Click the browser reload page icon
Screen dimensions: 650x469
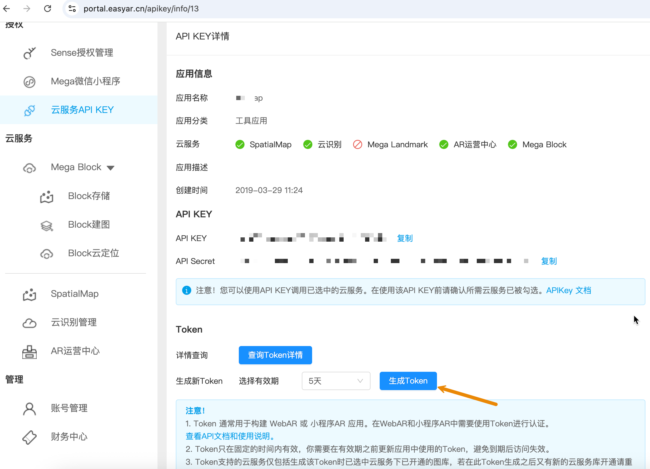(x=48, y=9)
